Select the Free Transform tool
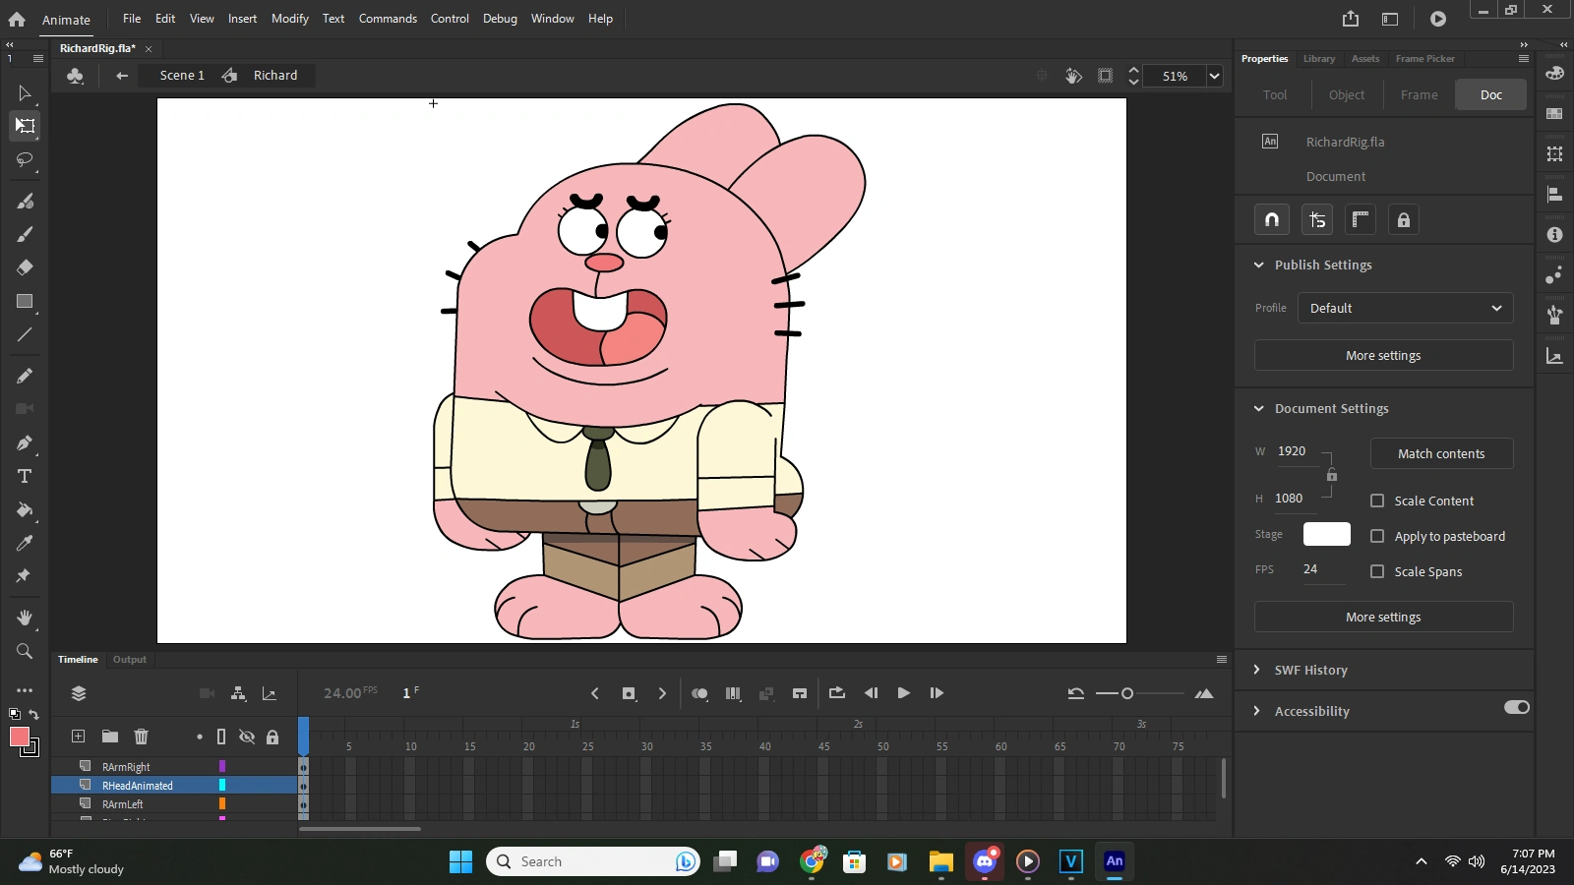 point(25,126)
